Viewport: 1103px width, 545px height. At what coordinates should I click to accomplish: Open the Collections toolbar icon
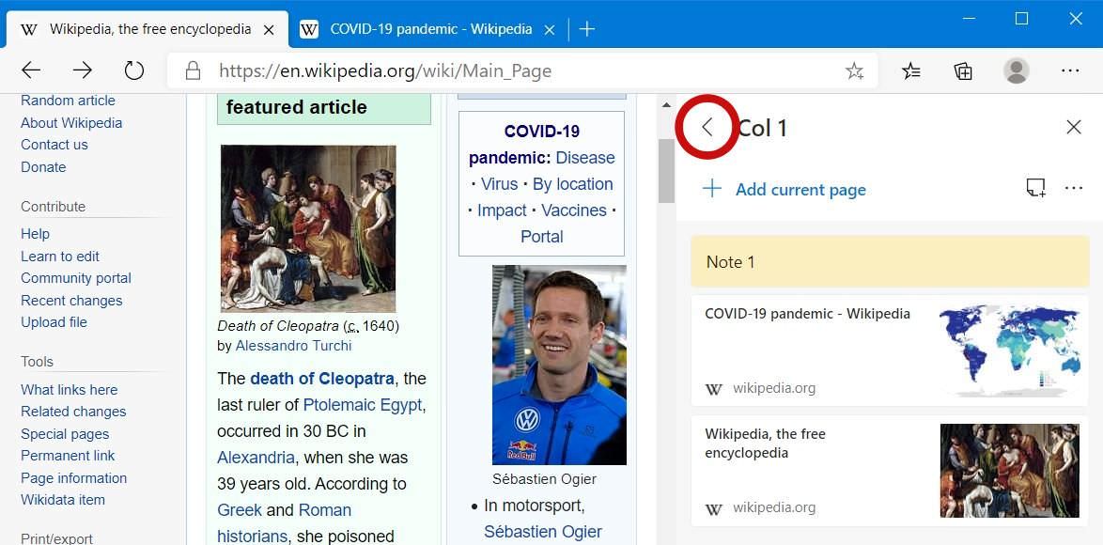963,70
